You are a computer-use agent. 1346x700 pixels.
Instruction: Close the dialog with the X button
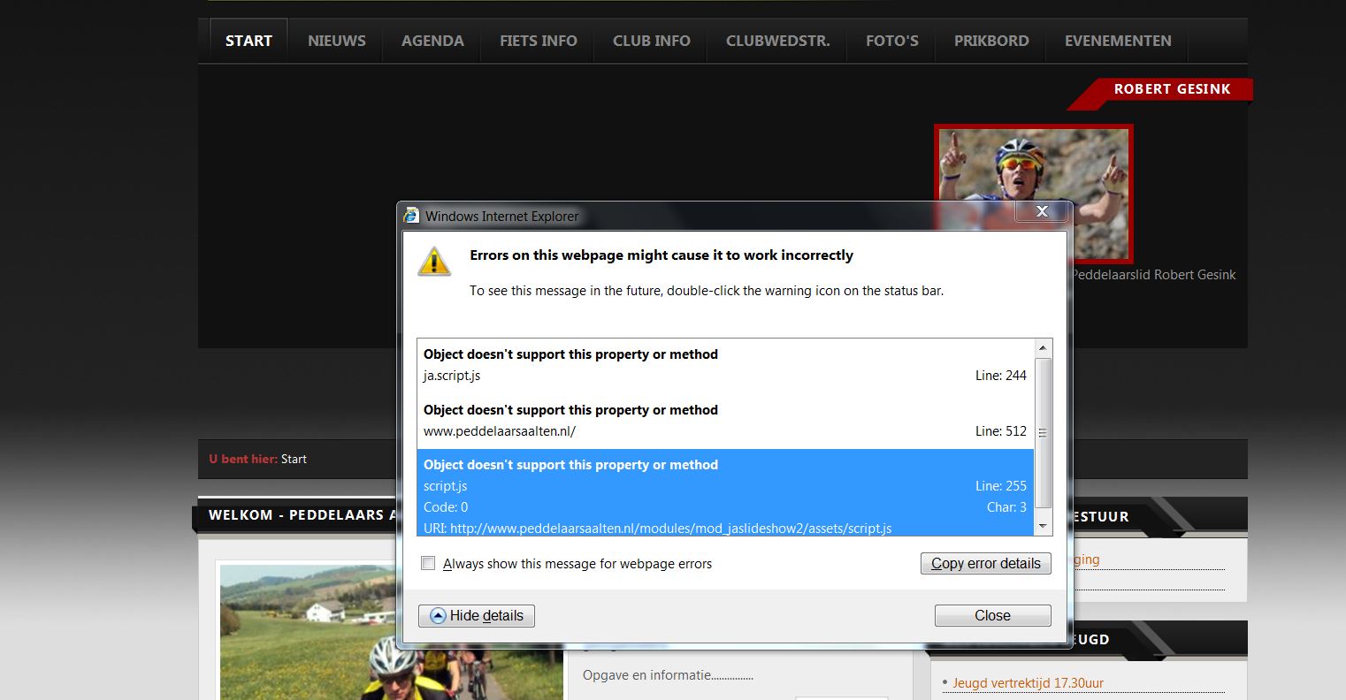(x=1041, y=211)
